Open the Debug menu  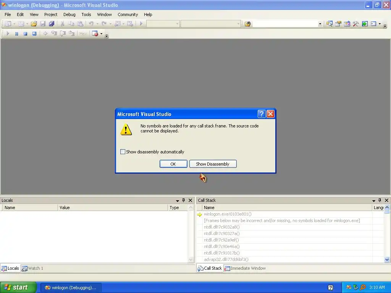point(69,14)
